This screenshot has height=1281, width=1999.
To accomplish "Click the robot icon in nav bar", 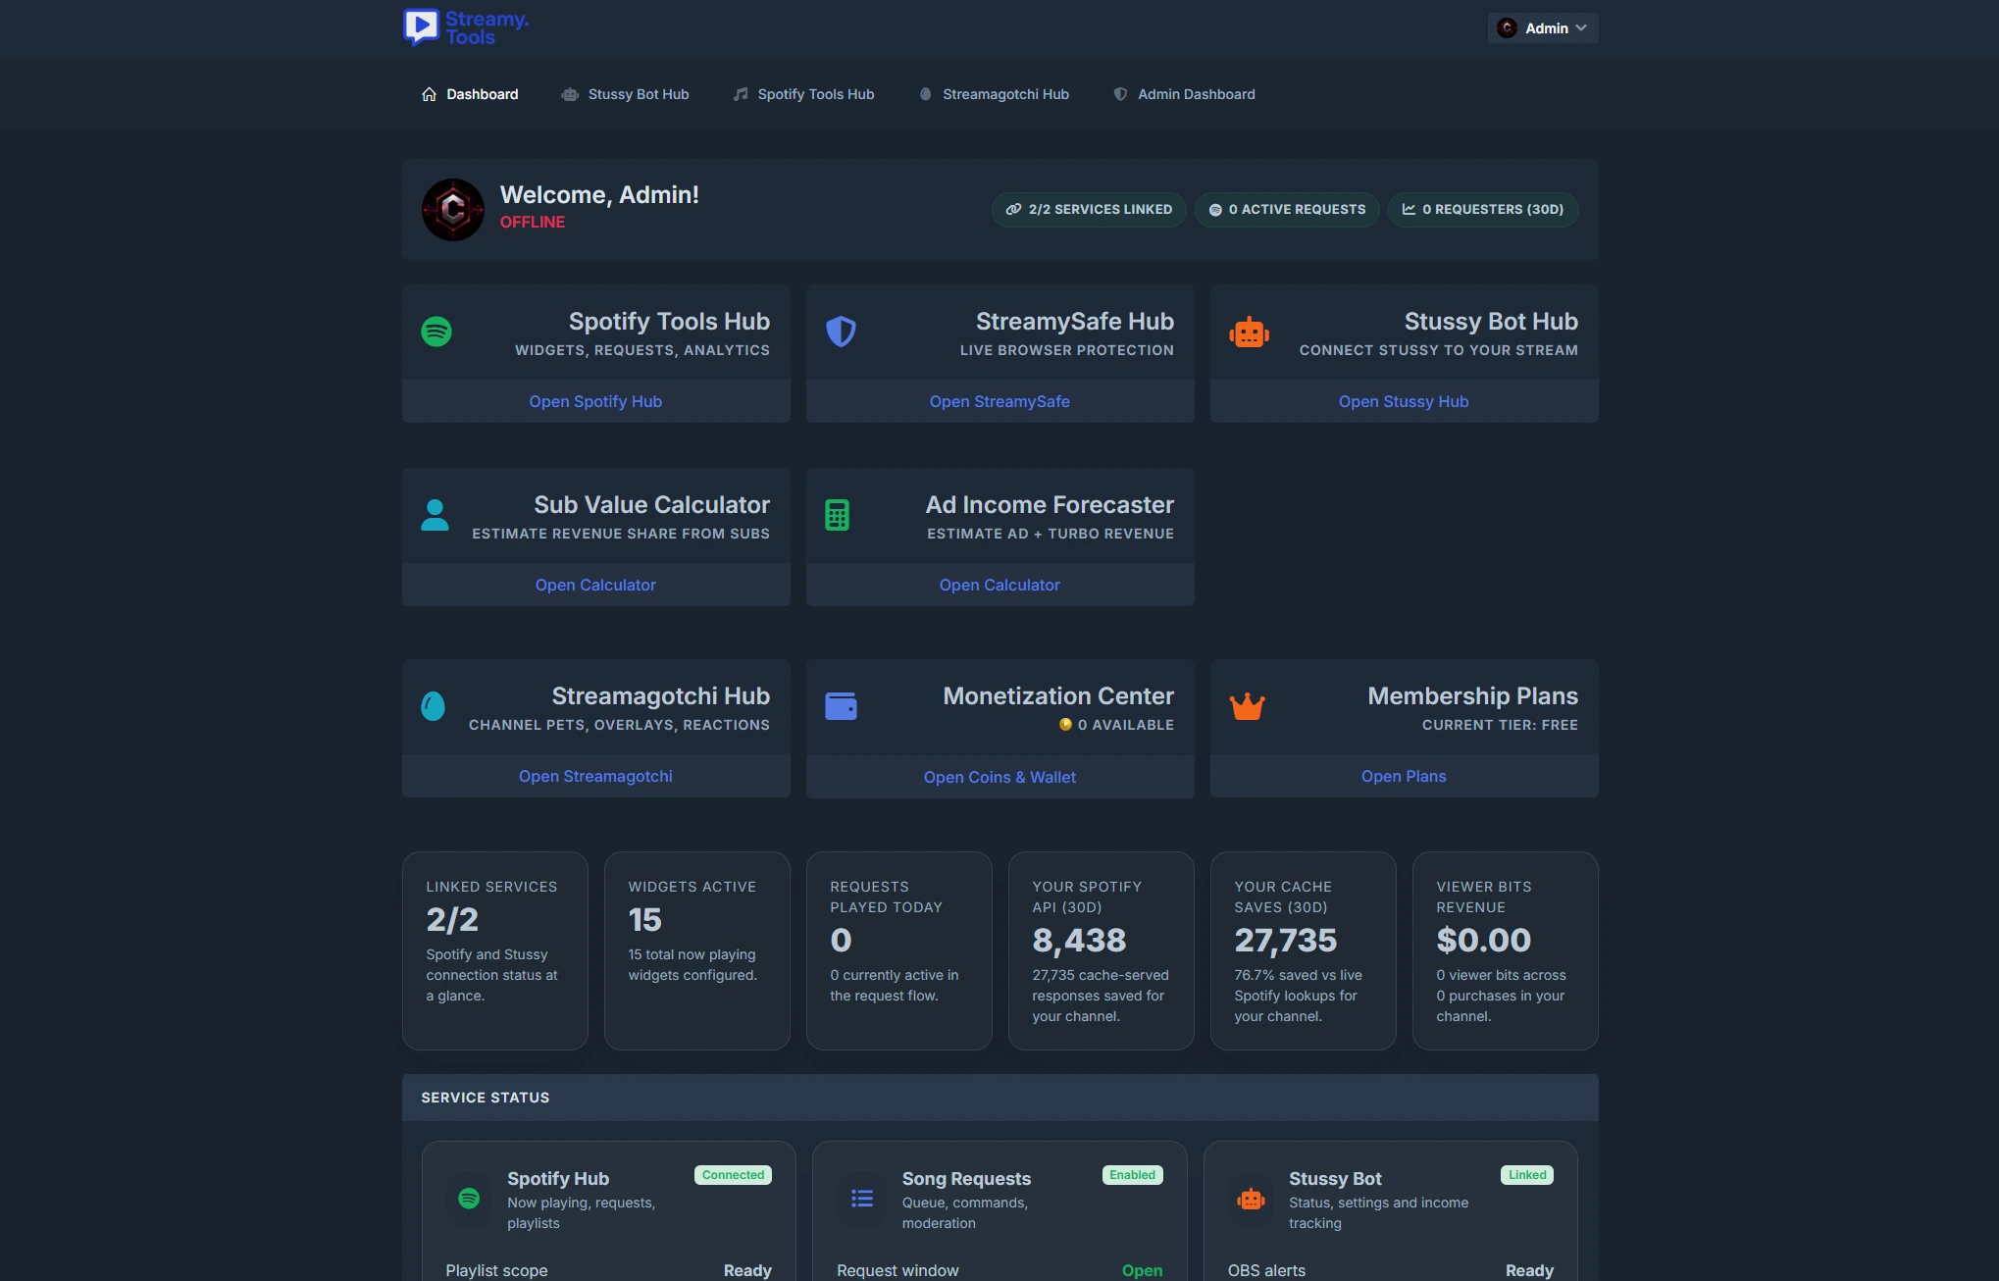I will (x=570, y=94).
